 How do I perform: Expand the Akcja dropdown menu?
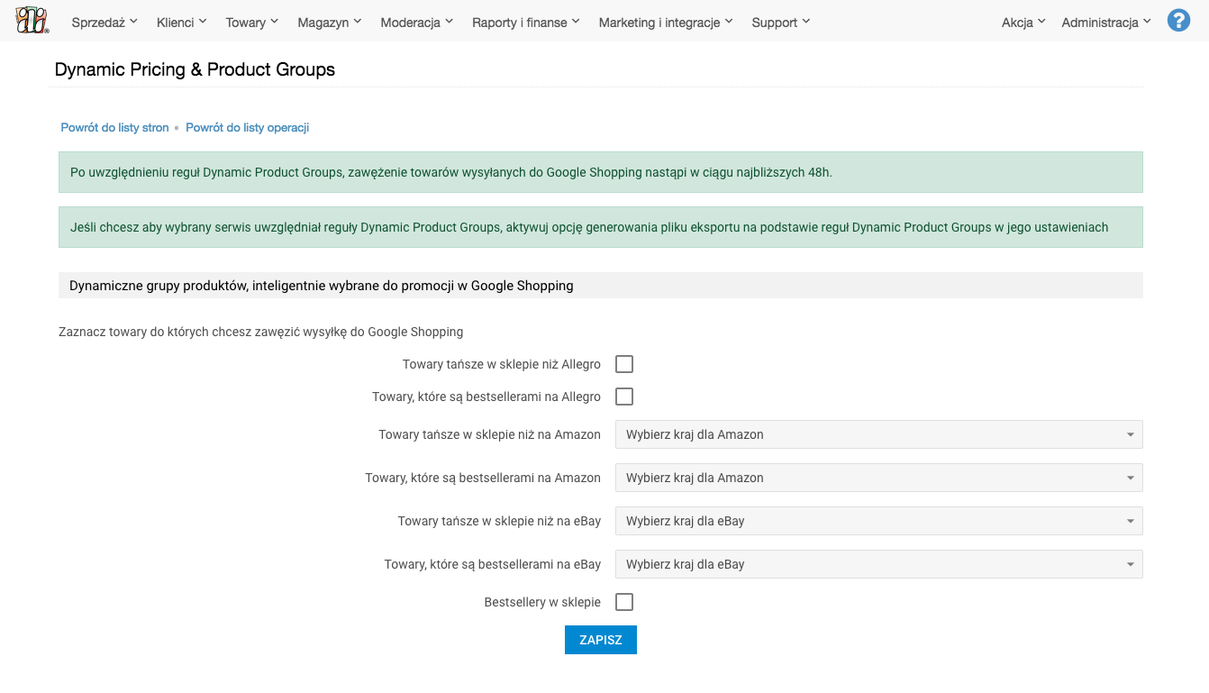tap(1023, 23)
